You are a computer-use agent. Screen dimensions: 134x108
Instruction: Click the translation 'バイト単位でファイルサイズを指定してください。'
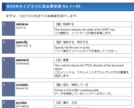[x=86, y=51]
